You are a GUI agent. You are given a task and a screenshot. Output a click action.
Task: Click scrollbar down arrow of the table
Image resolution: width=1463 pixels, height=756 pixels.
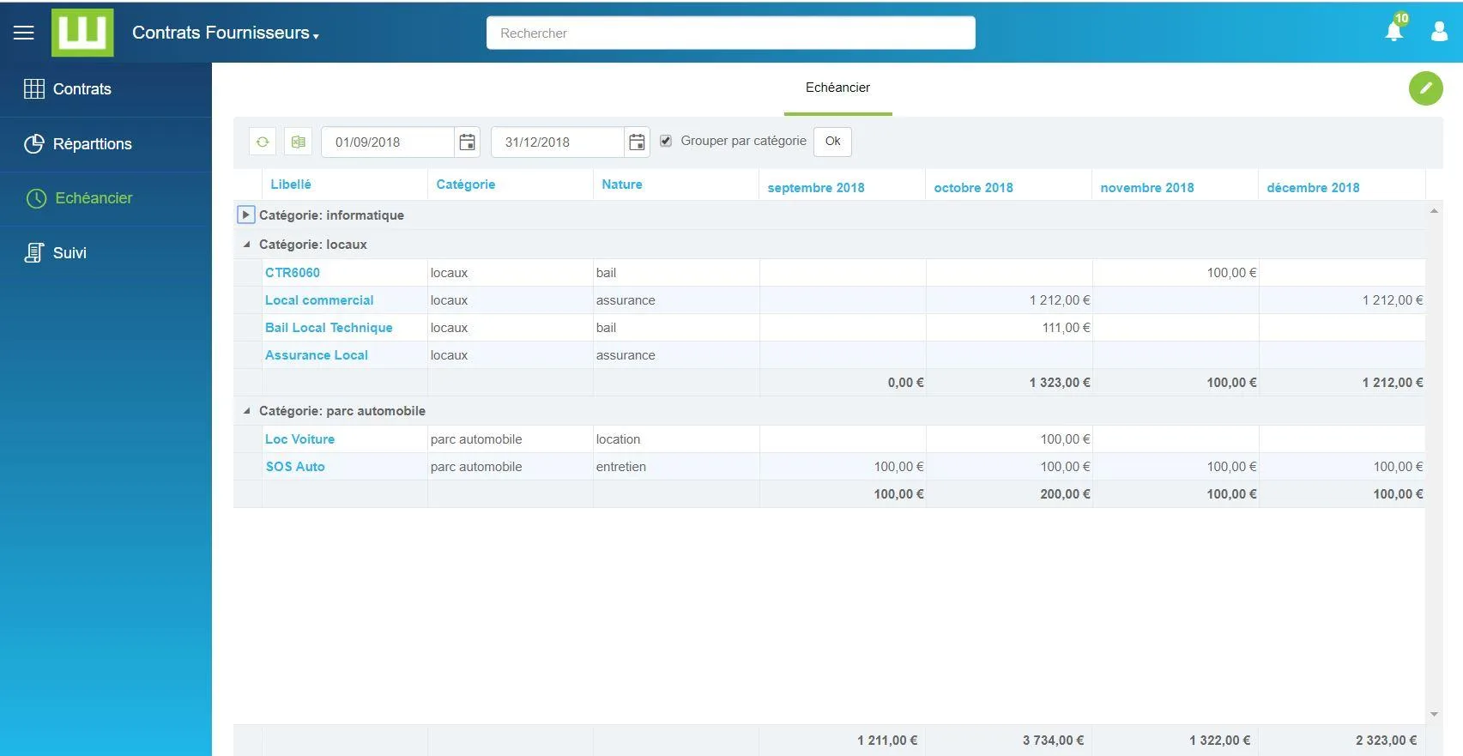(1434, 714)
